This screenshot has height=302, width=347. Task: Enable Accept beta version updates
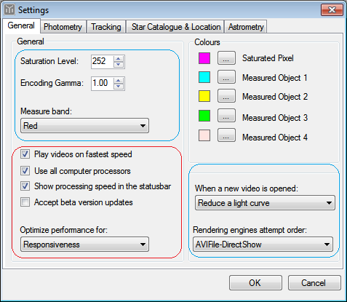(x=25, y=202)
